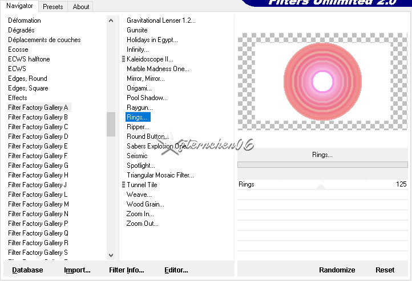Click the Randomize button
The height and width of the screenshot is (281, 412).
pos(337,270)
